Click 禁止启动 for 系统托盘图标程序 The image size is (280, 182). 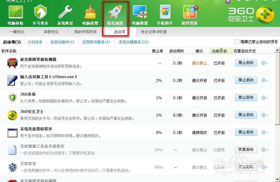(246, 132)
